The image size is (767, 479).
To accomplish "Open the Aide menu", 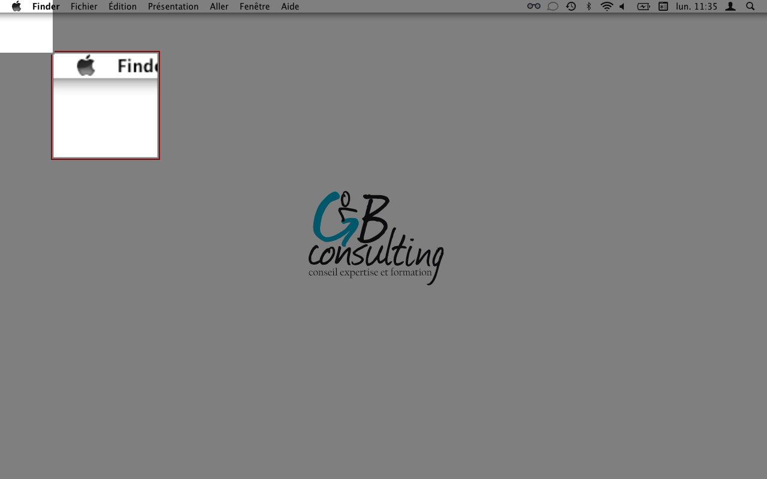I will [290, 7].
